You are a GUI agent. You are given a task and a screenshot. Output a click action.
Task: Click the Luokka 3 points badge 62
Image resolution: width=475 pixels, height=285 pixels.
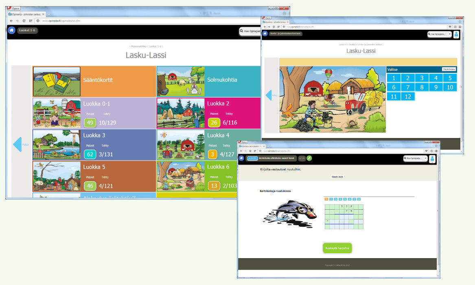90,154
